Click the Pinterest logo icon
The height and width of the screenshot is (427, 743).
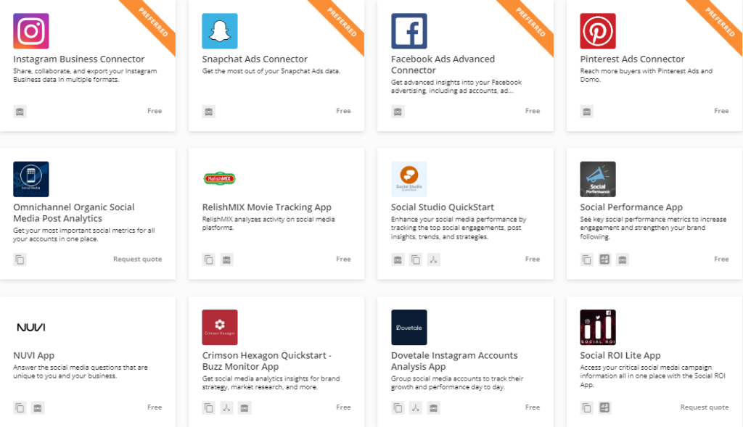(x=598, y=31)
